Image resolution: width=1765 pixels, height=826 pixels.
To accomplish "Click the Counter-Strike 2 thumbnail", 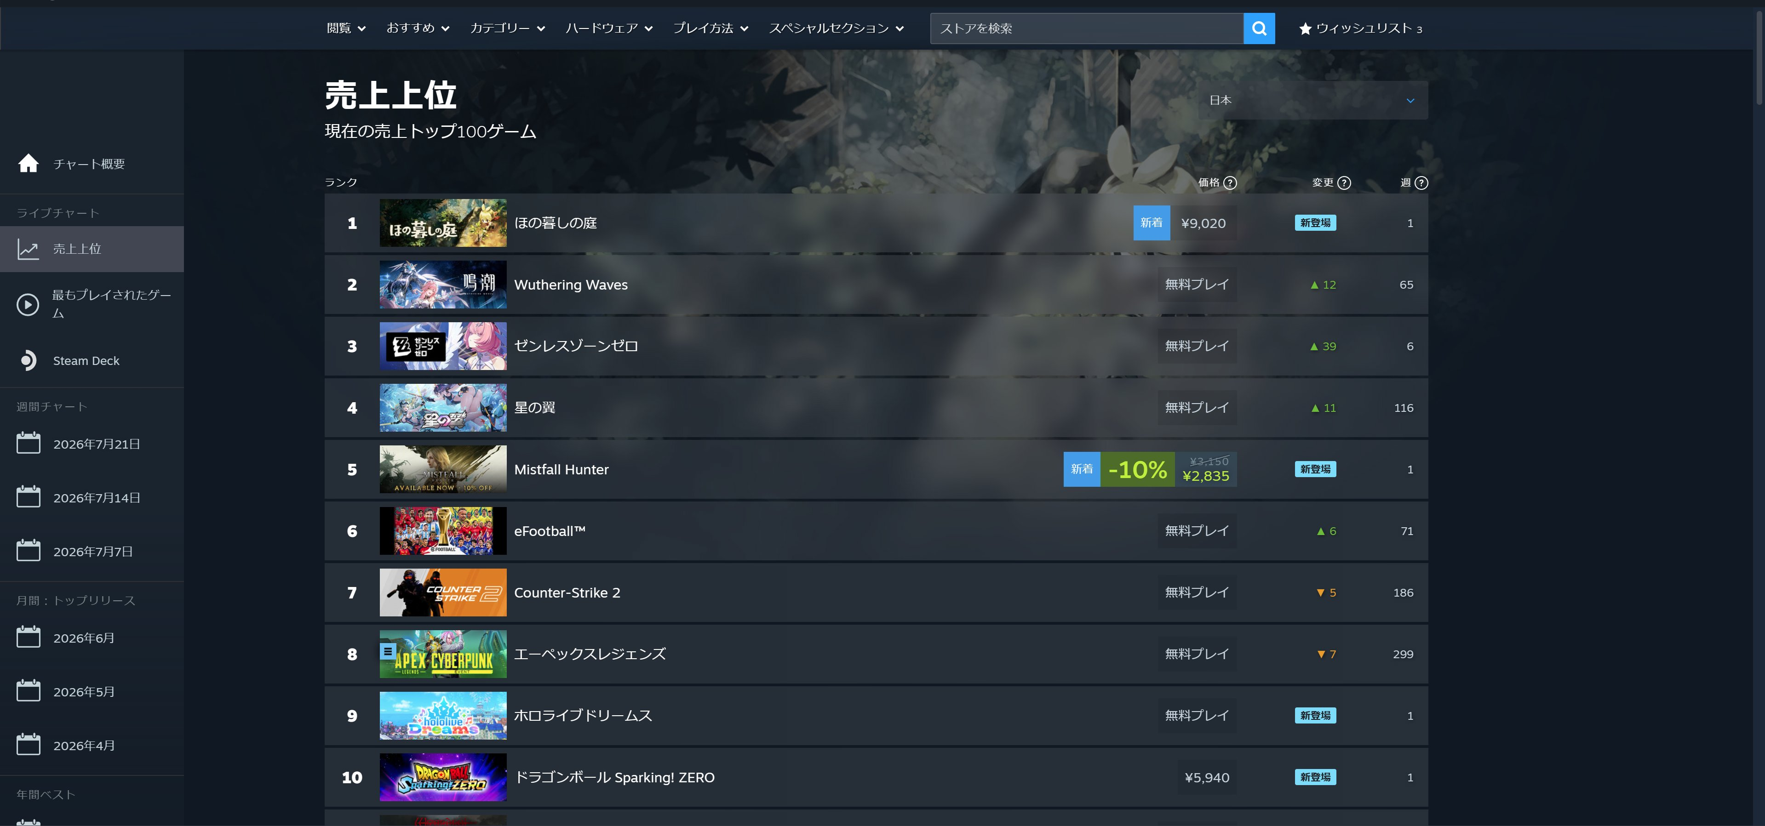I will coord(443,592).
